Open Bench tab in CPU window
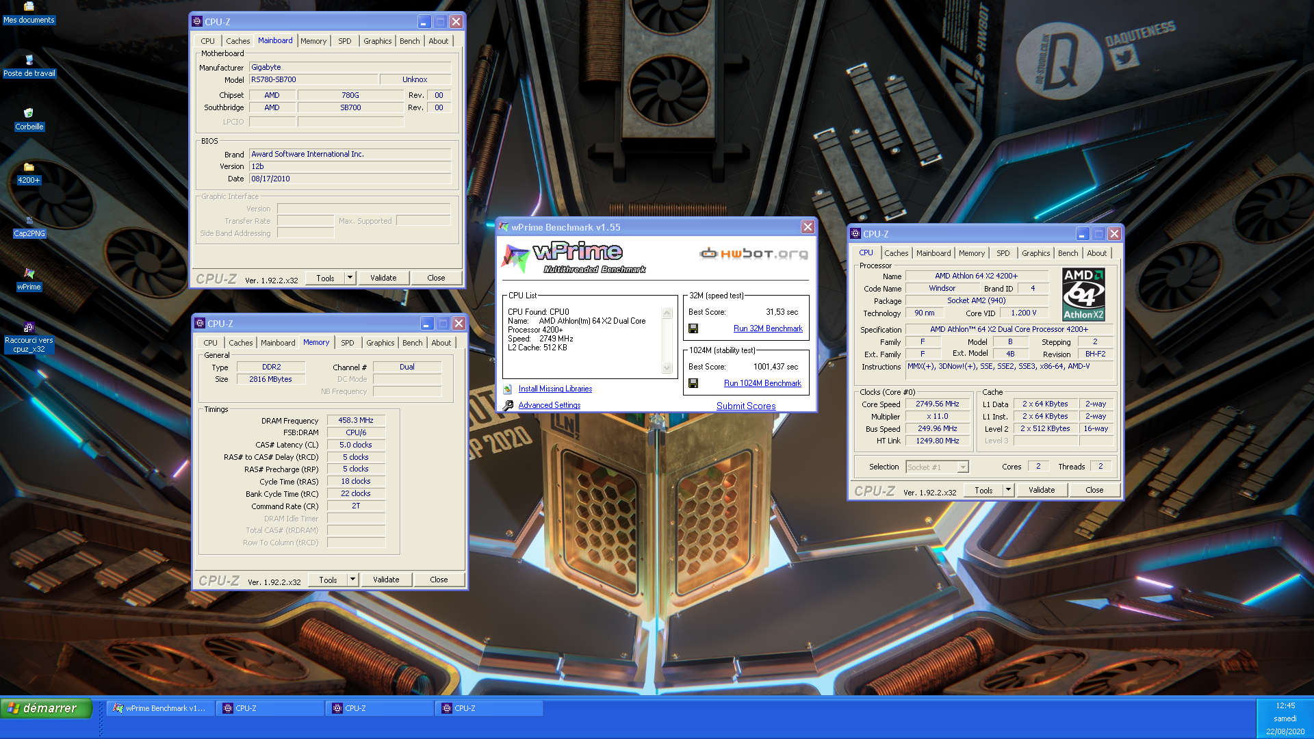Screen dimensions: 1314x739 [1068, 253]
